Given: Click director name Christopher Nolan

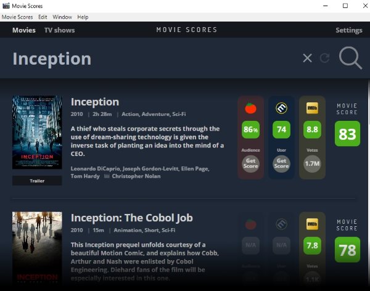Looking at the screenshot, I should point(136,176).
